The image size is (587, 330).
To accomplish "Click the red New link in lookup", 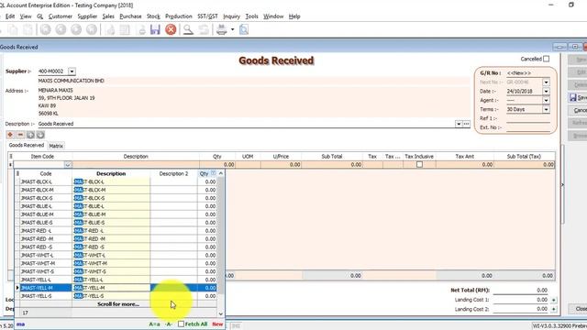I will click(217, 324).
